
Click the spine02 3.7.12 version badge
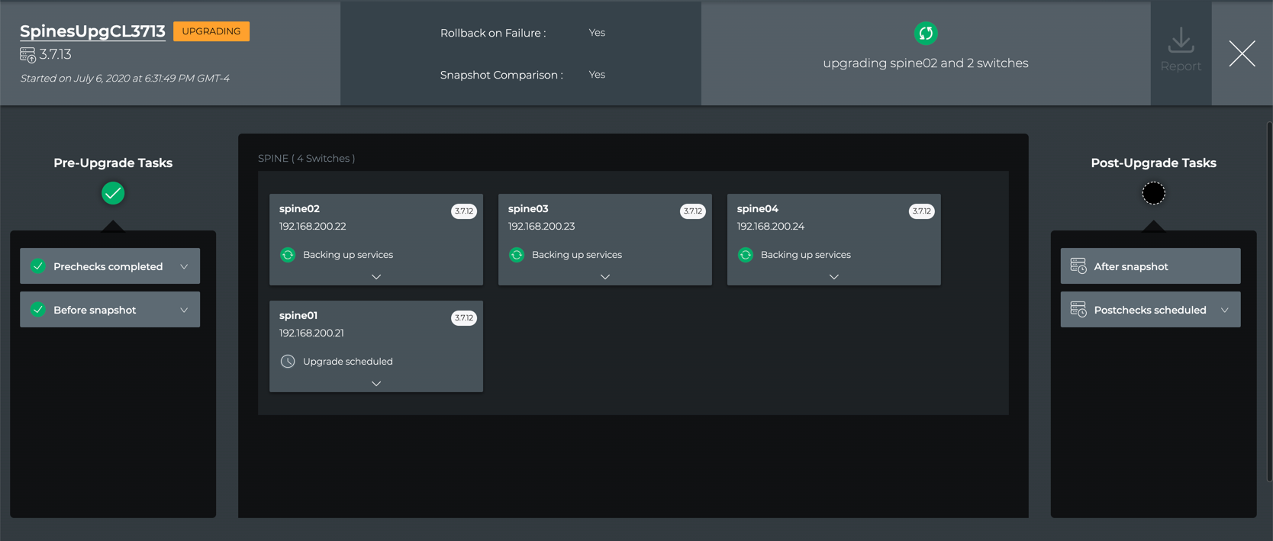(464, 211)
